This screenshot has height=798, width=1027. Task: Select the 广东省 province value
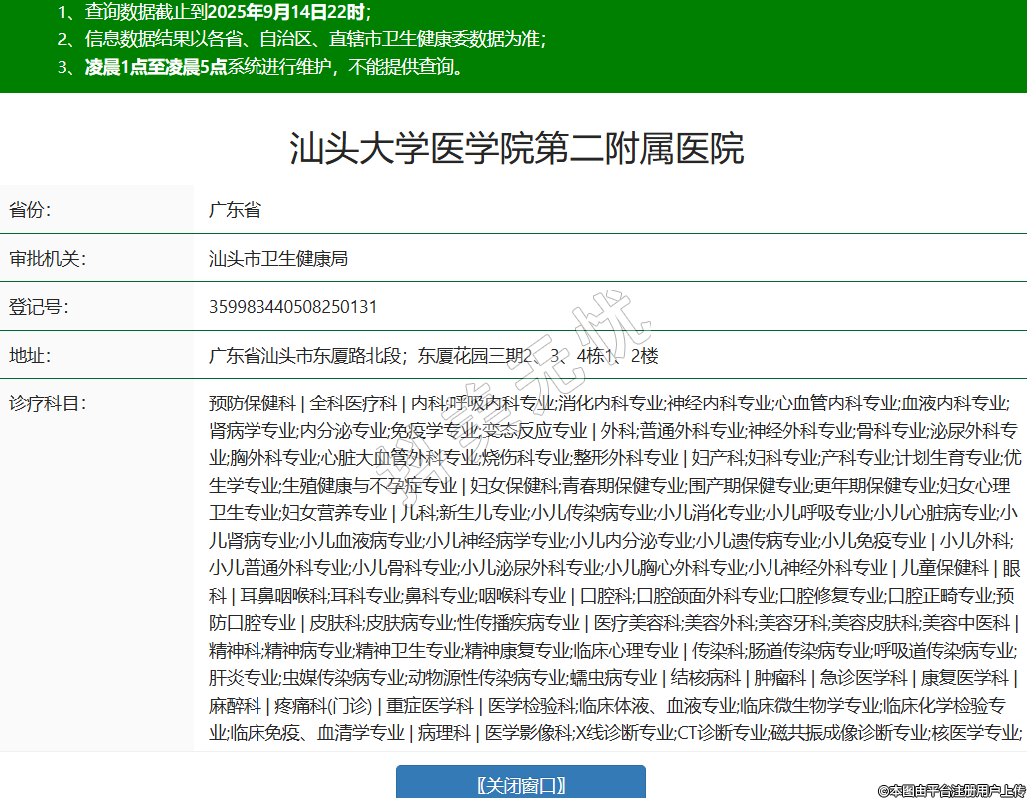pyautogui.click(x=235, y=210)
